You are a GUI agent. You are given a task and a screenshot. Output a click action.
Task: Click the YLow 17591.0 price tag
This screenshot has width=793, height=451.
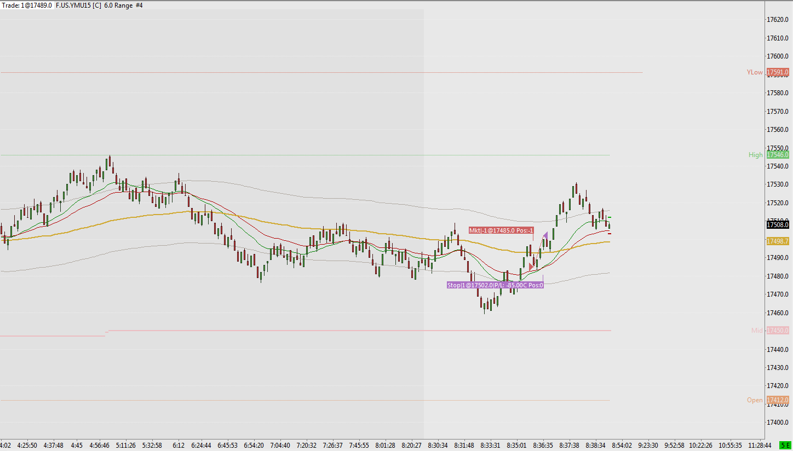click(778, 72)
